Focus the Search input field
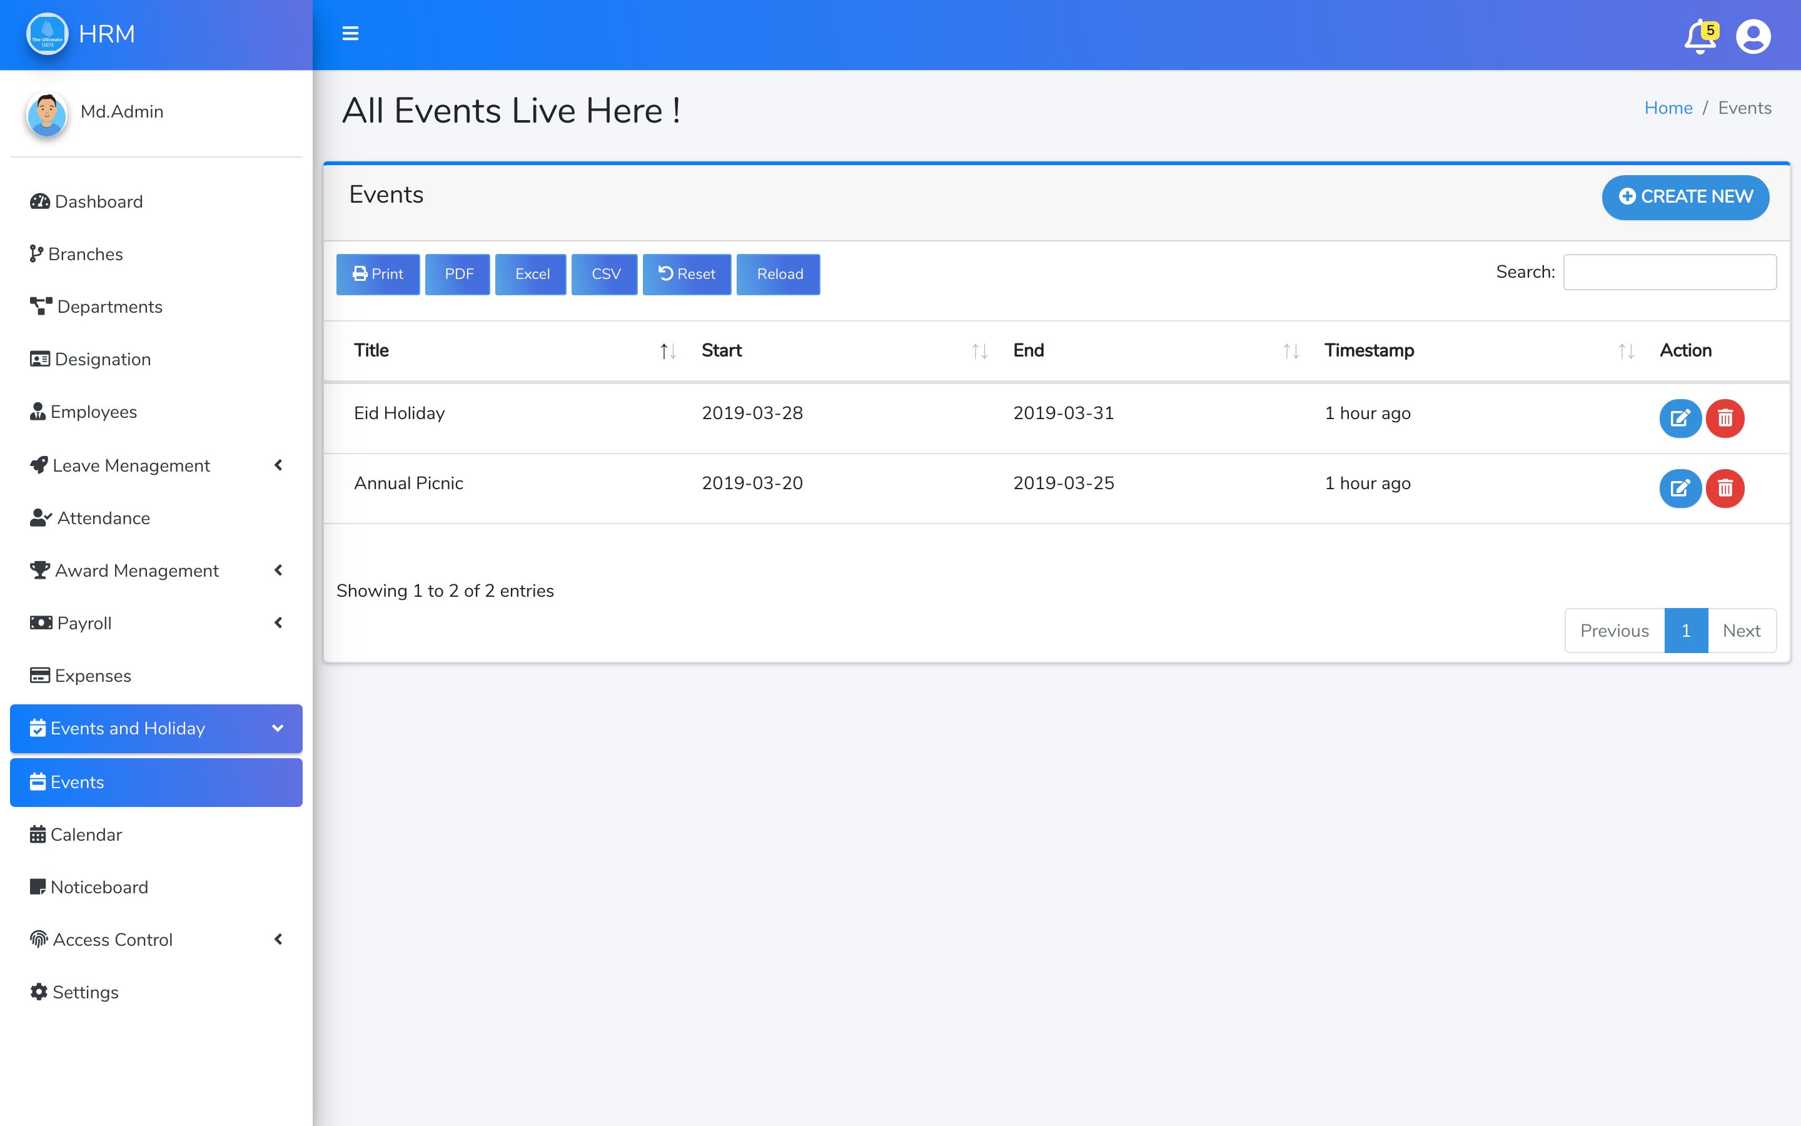 [1669, 272]
